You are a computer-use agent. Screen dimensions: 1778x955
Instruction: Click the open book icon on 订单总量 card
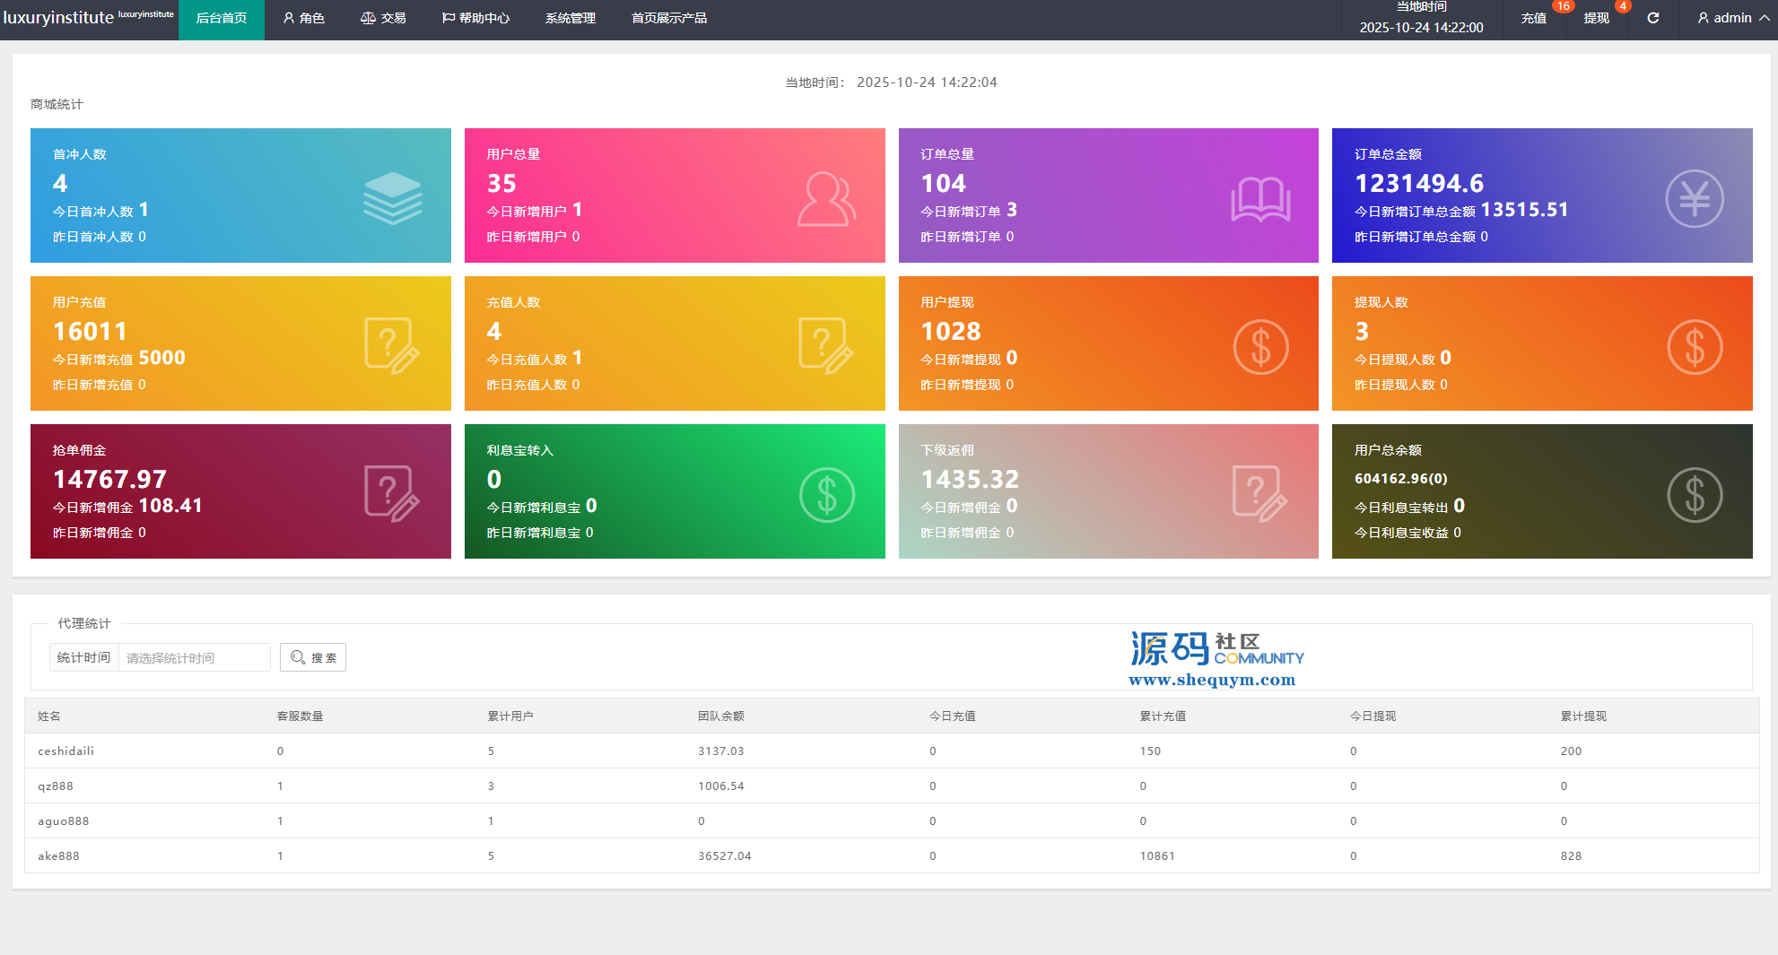tap(1260, 198)
